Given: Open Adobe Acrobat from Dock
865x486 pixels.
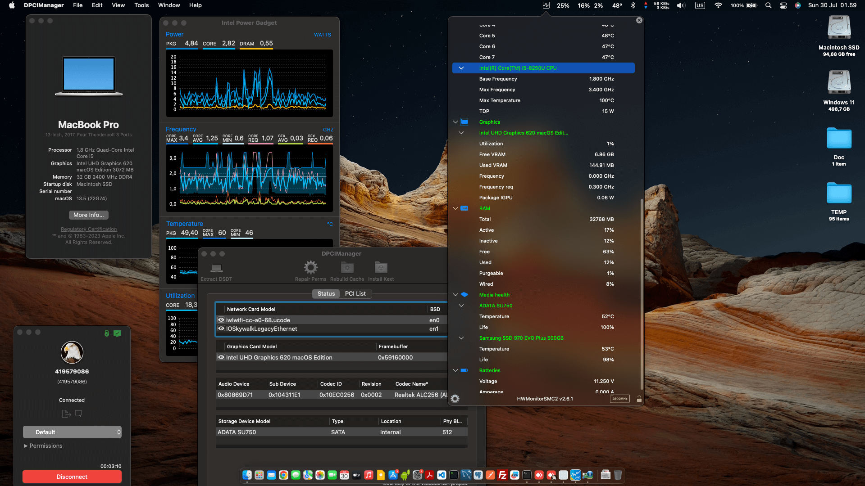Looking at the screenshot, I should (429, 475).
